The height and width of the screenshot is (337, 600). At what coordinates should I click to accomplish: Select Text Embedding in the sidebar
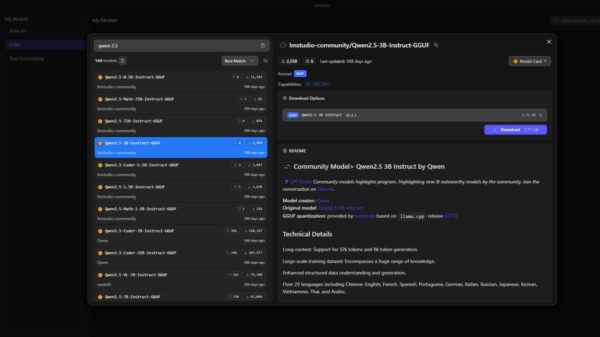coord(27,59)
